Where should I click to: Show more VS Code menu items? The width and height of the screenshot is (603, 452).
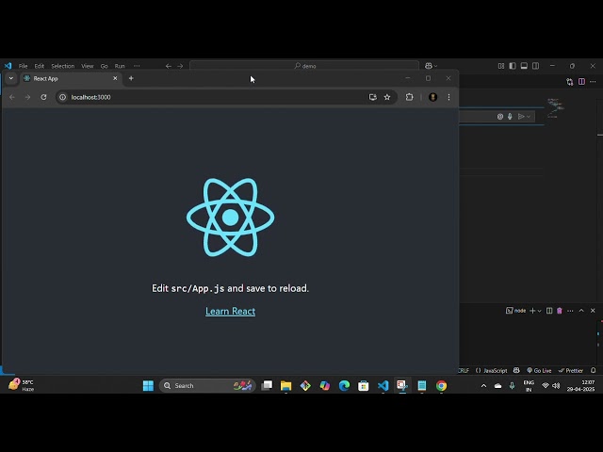pyautogui.click(x=137, y=66)
